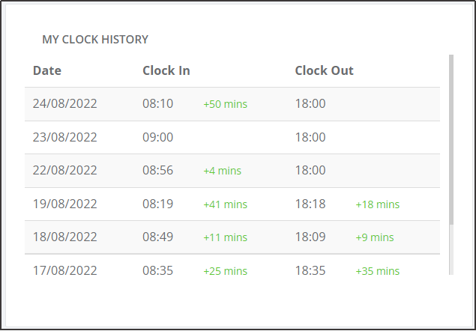The height and width of the screenshot is (331, 476).
Task: Click the Clock In column header
Action: click(x=166, y=70)
